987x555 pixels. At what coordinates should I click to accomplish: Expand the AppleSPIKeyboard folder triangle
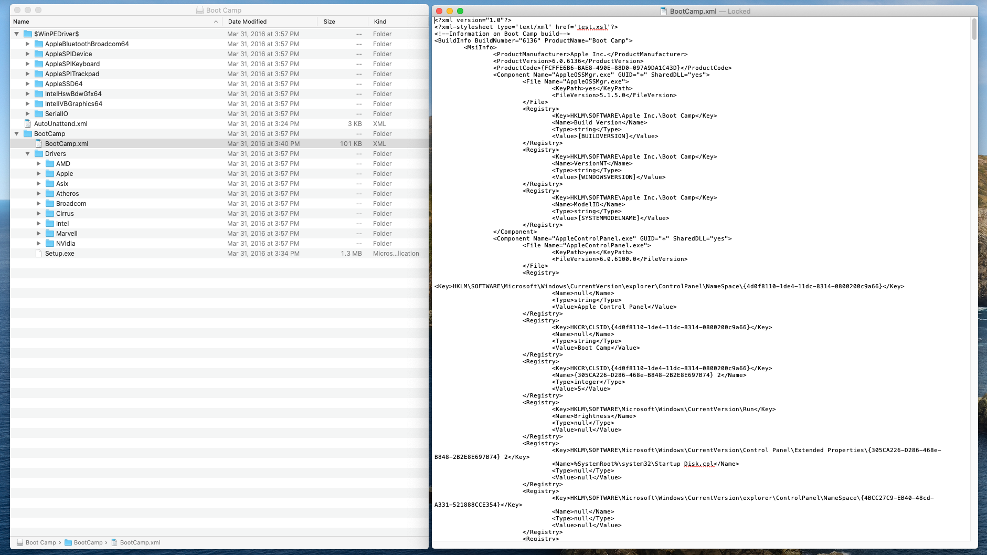coord(28,64)
